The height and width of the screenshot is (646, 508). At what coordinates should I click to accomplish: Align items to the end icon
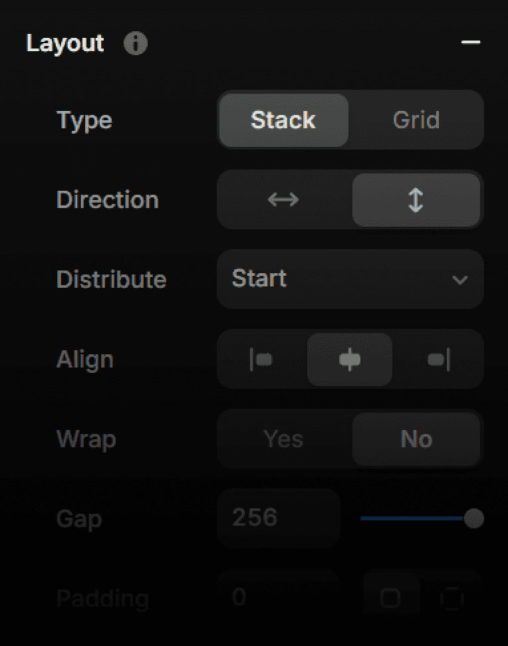click(439, 360)
